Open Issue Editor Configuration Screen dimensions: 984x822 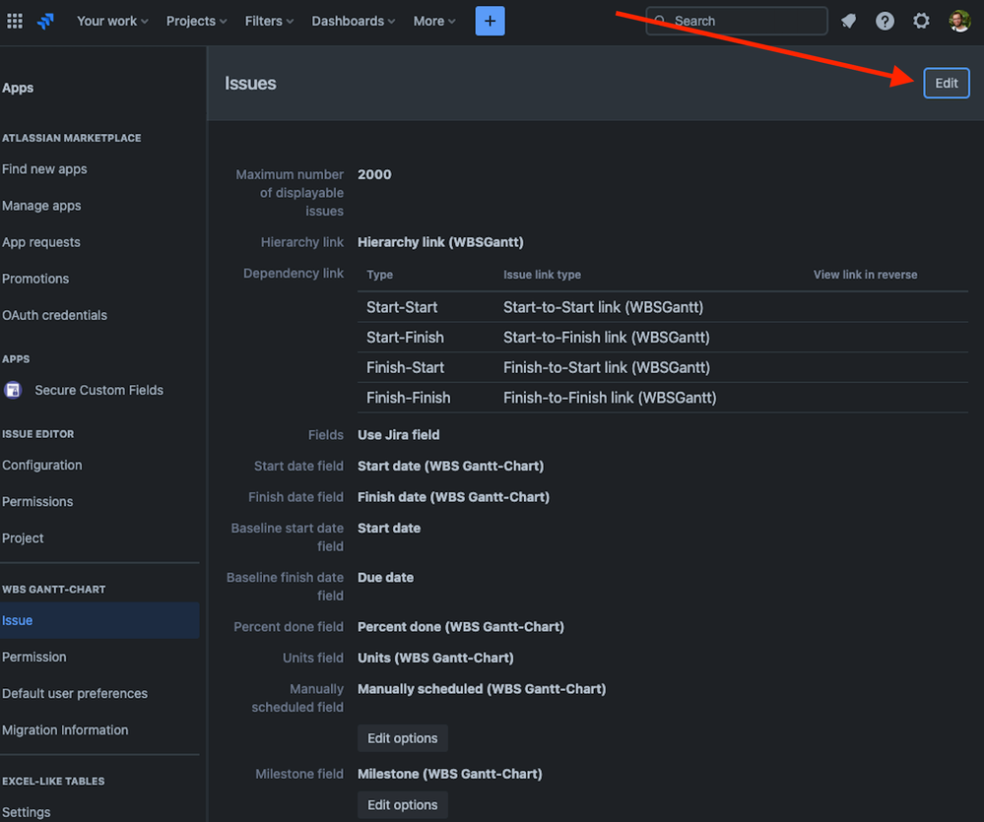(42, 466)
